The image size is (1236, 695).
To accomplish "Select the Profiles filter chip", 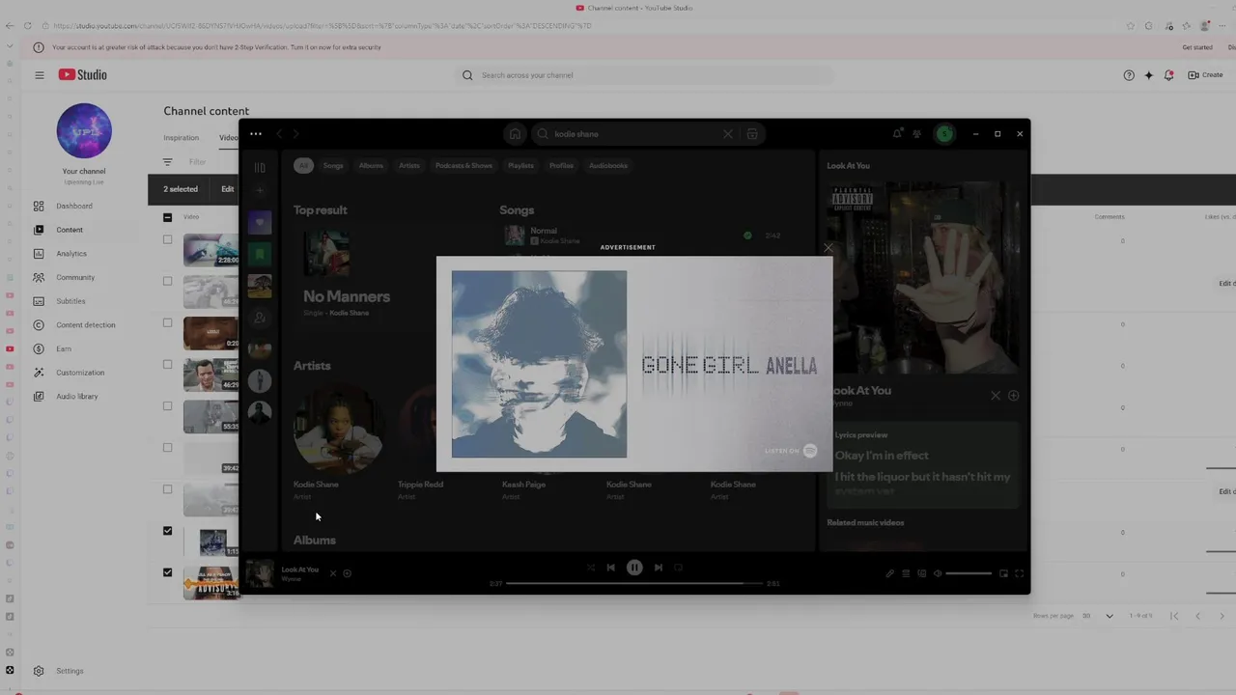I will [561, 165].
